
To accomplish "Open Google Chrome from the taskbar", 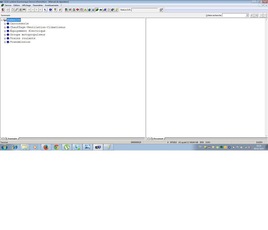I will coord(56,147).
